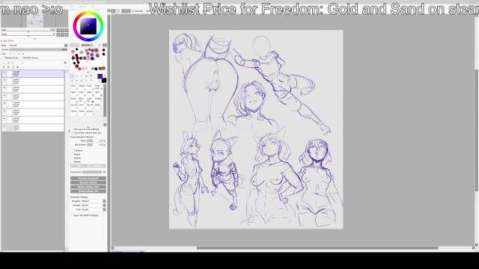Click the new layer icon in layer panel
This screenshot has width=479, height=269.
[x=4, y=63]
